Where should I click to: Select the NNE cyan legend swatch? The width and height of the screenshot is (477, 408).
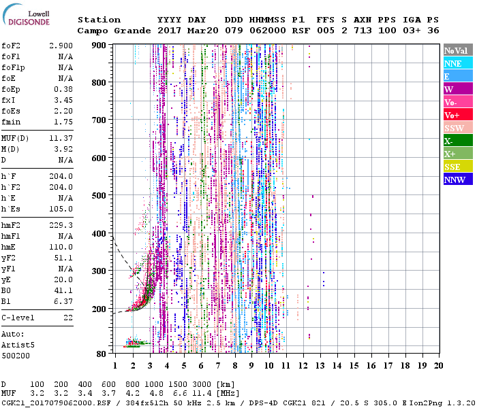458,63
